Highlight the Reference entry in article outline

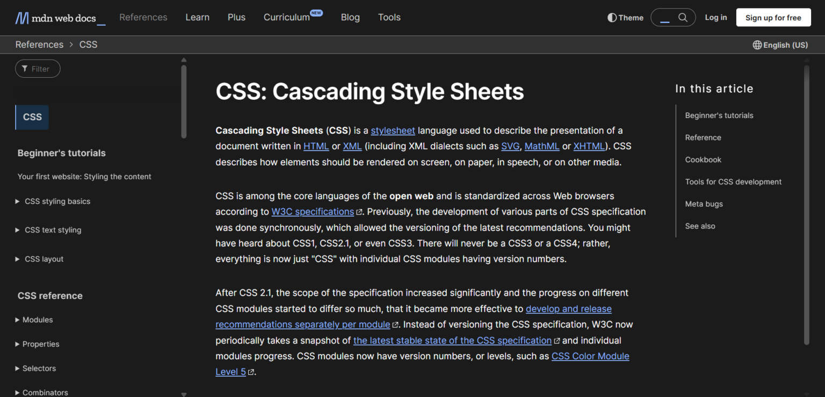(x=703, y=137)
